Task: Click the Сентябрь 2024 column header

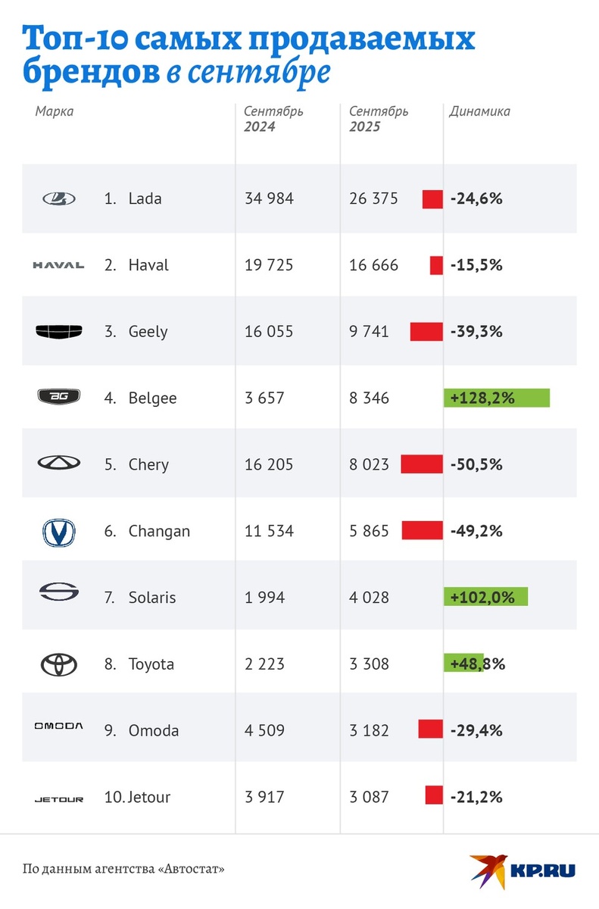Action: click(273, 119)
